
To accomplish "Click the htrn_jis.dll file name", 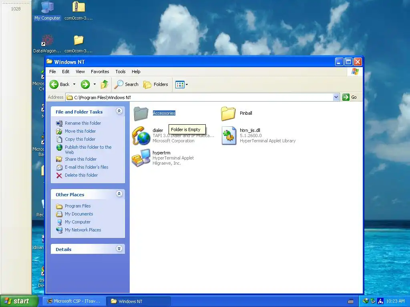I will [250, 130].
